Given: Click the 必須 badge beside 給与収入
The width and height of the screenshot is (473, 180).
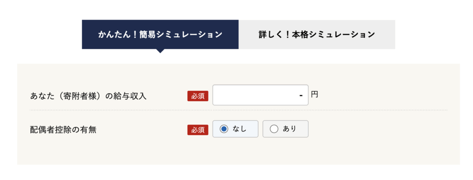Looking at the screenshot, I should point(198,96).
